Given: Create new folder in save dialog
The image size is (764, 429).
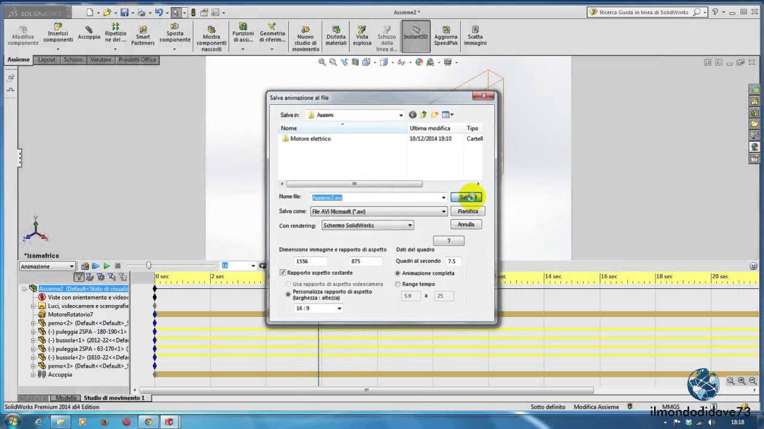Looking at the screenshot, I should click(x=435, y=115).
